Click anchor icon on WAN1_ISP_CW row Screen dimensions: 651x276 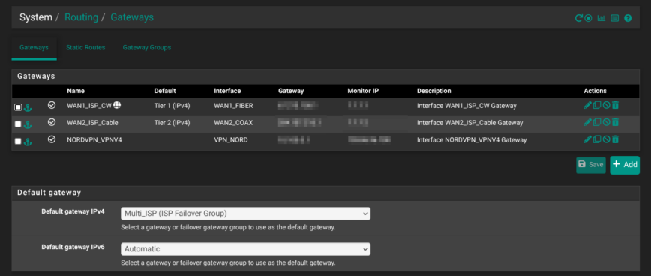tap(28, 107)
